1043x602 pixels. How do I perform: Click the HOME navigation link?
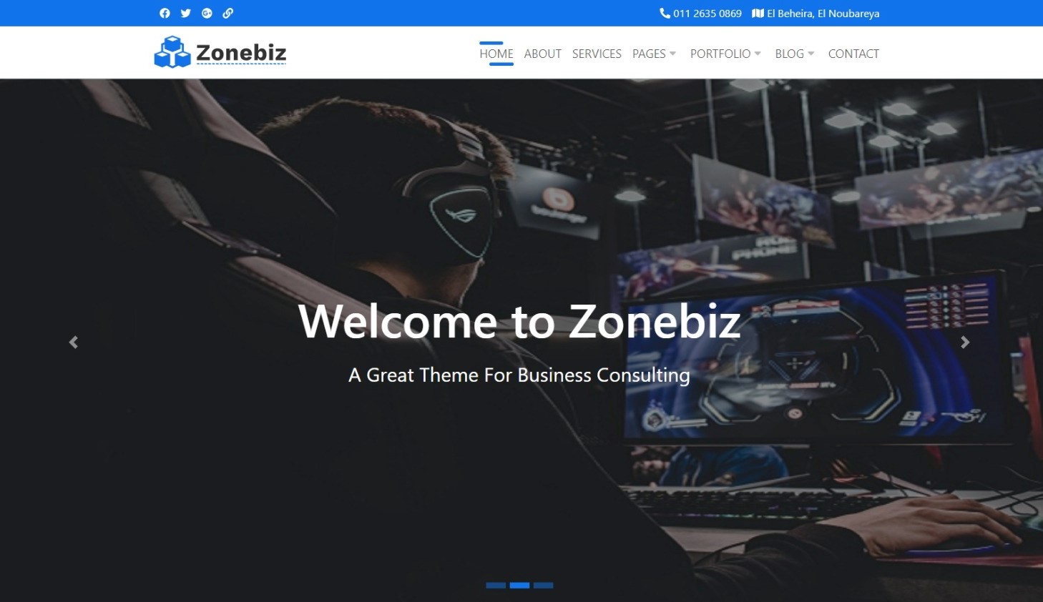coord(496,54)
